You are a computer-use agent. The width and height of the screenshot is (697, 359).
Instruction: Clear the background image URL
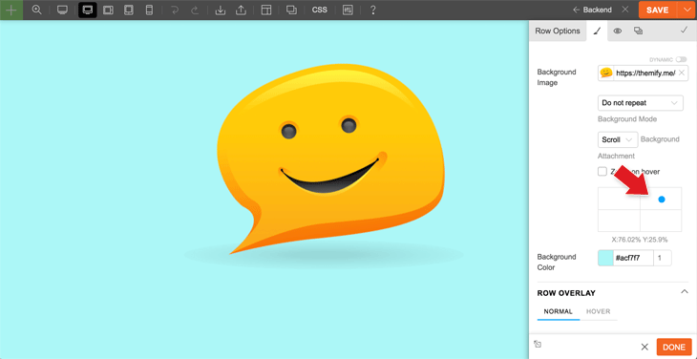click(x=682, y=73)
